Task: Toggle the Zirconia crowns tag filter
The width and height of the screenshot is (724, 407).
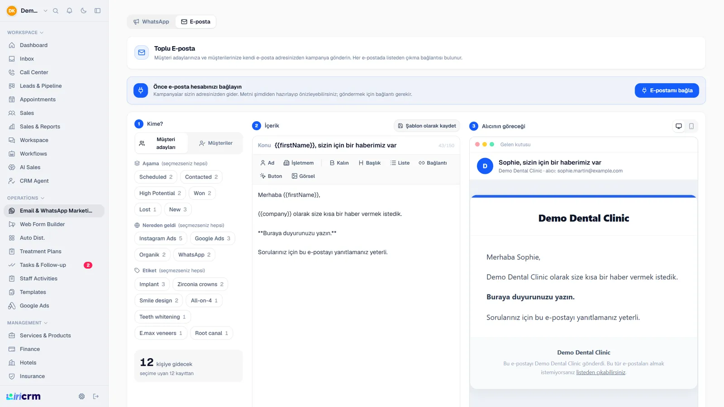Action: tap(200, 284)
